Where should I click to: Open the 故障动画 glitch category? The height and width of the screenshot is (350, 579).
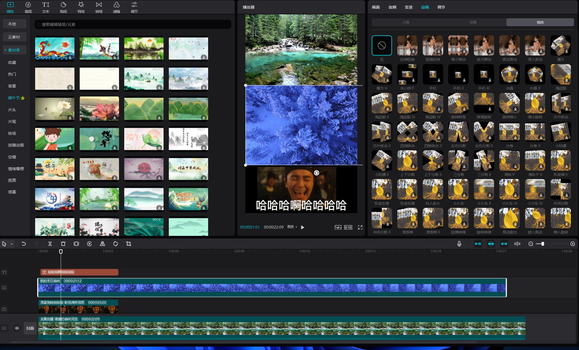16,145
